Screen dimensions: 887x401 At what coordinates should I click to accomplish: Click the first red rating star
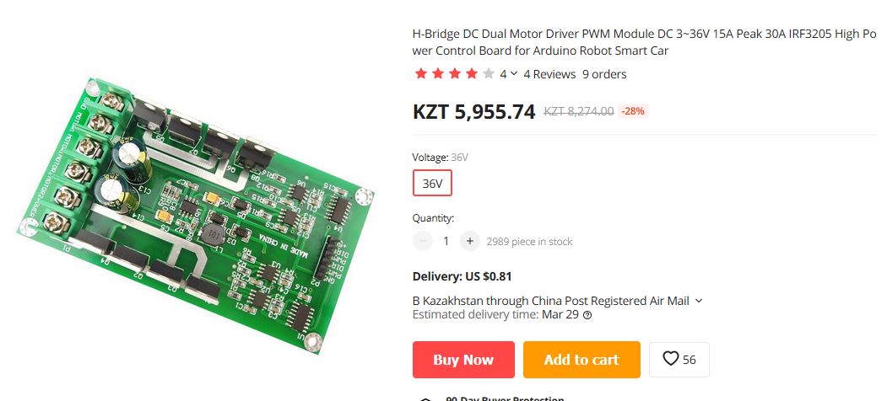point(421,73)
